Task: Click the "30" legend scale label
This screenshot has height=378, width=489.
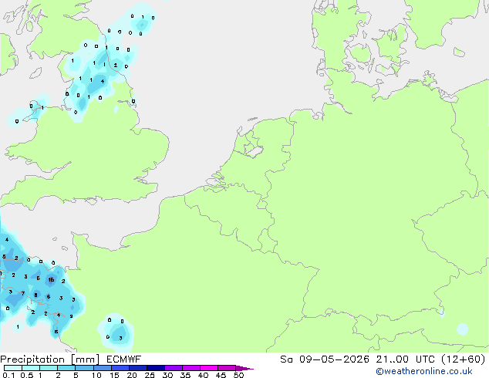Action: 167,375
